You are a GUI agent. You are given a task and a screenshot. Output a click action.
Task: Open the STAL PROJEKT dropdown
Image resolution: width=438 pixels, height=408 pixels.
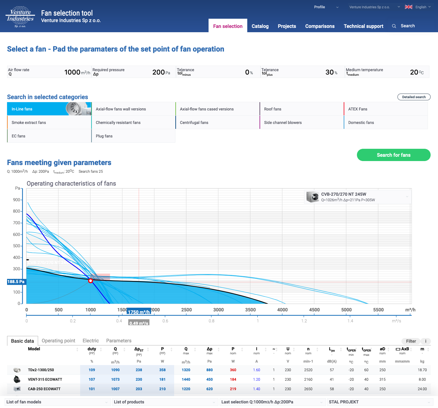pos(380,402)
